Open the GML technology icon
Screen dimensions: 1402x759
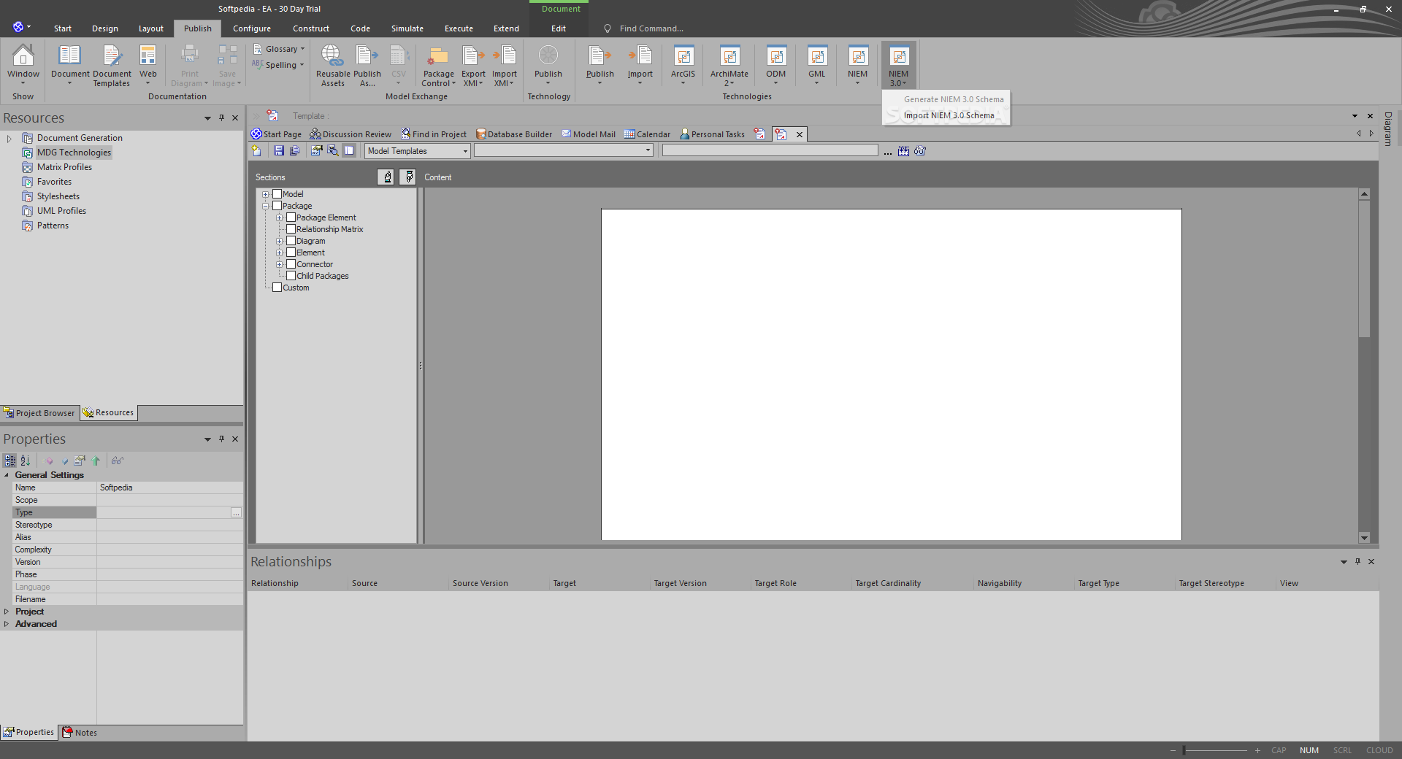[817, 64]
